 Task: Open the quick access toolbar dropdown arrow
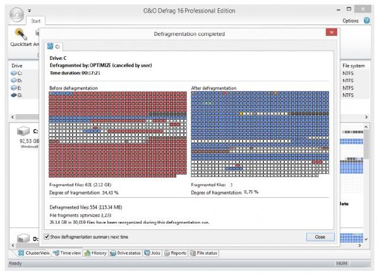pos(29,11)
